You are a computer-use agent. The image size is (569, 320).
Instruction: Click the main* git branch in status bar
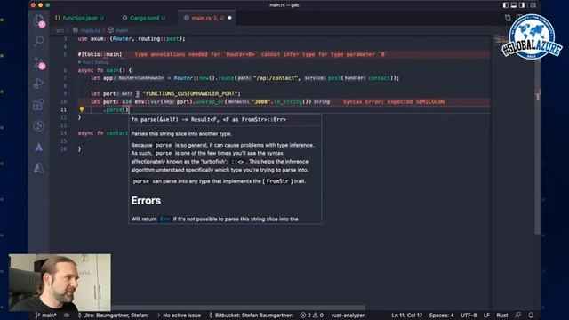45,316
